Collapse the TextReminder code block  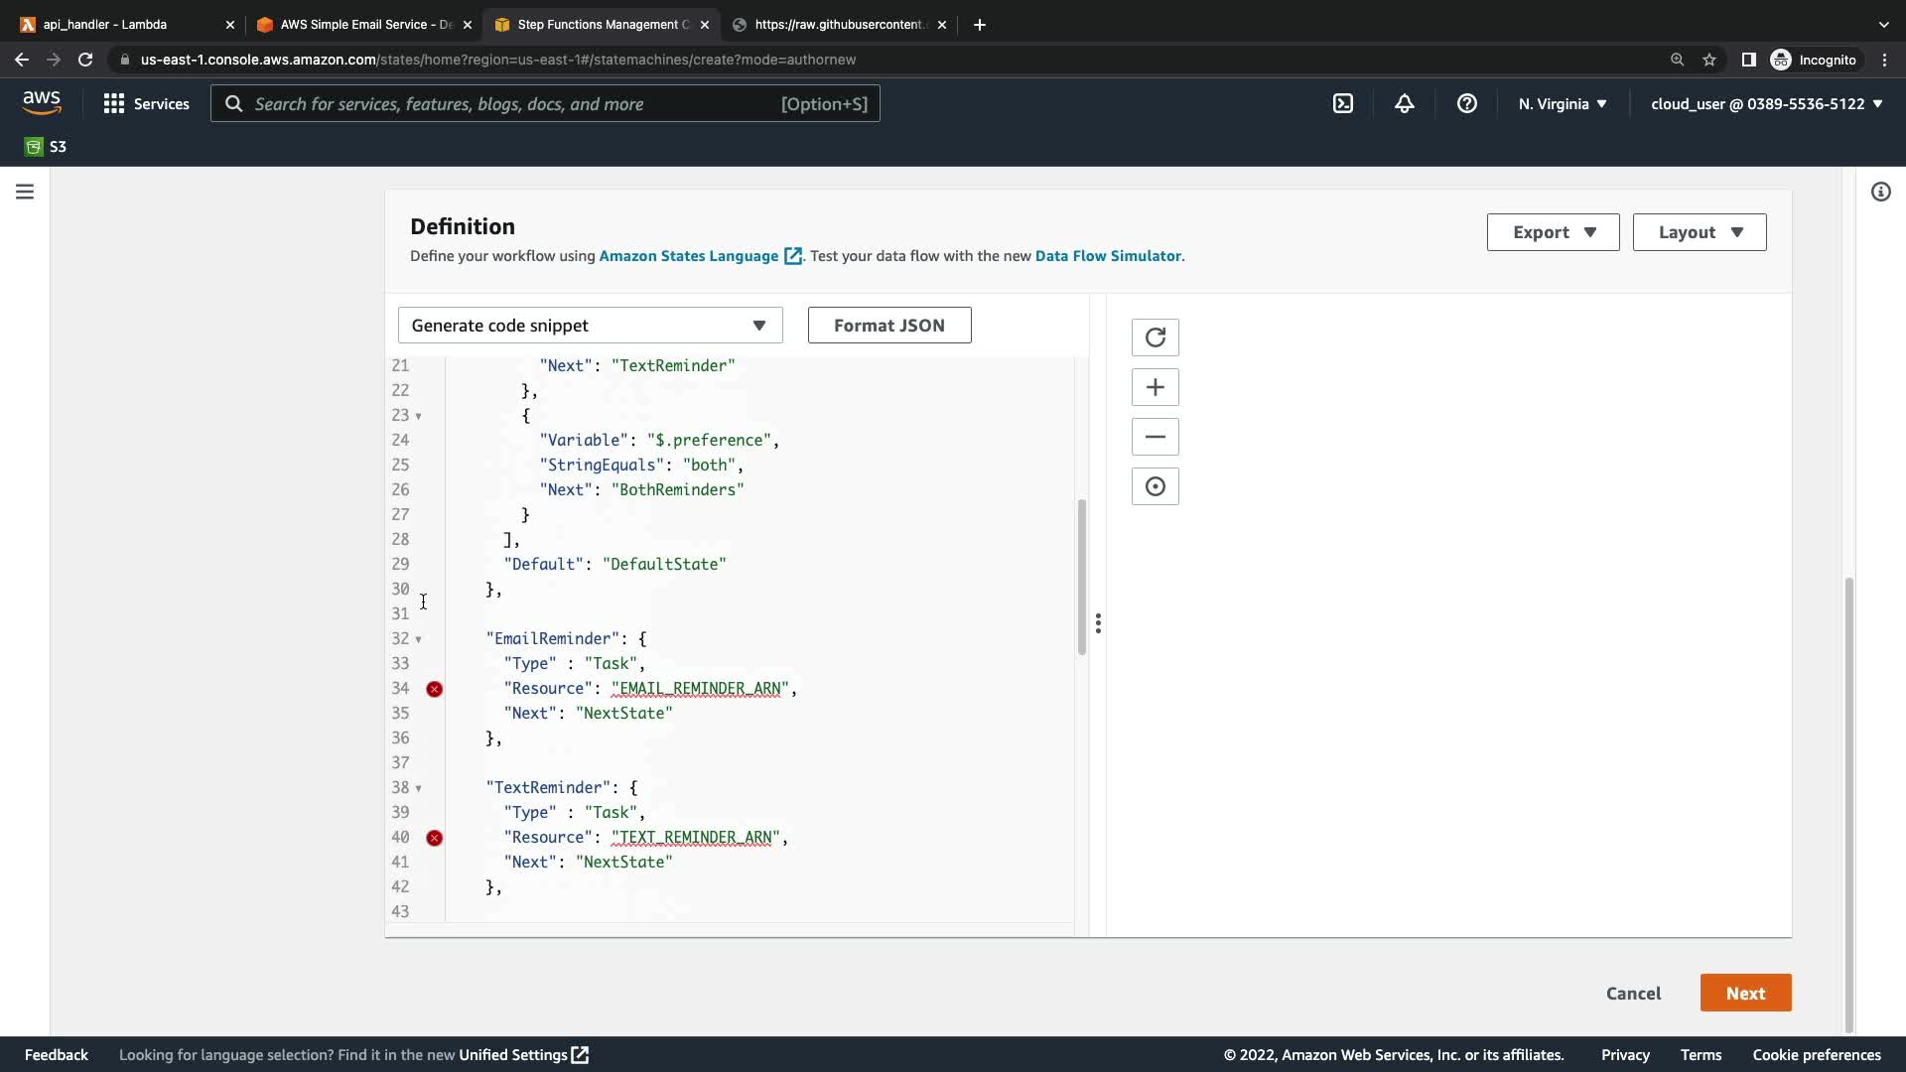418,788
